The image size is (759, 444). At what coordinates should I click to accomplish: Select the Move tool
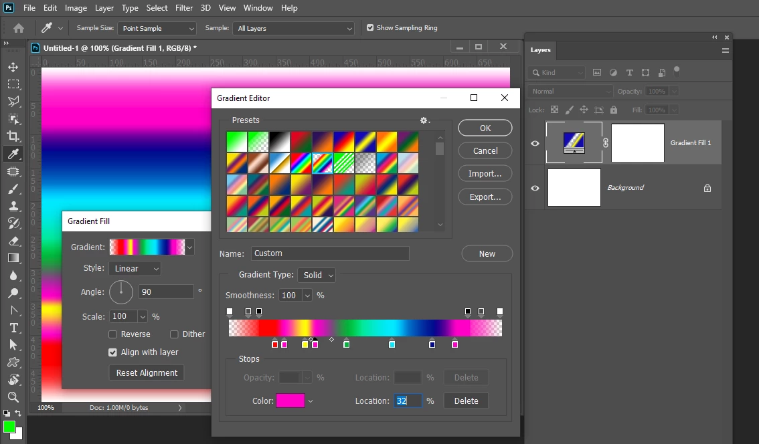(x=13, y=67)
